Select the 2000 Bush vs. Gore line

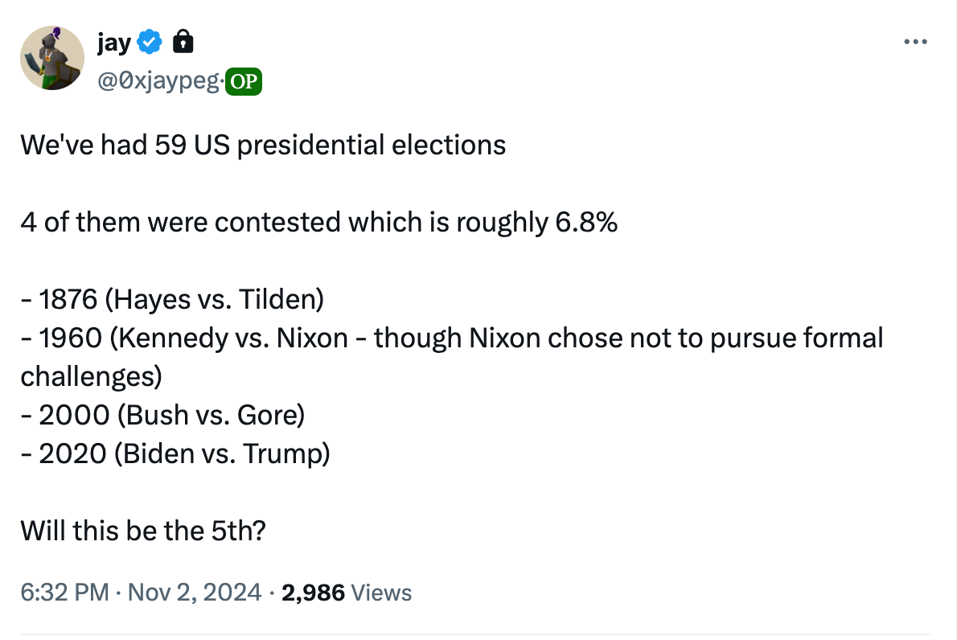162,415
